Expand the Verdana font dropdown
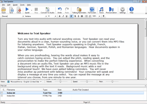 [46, 16]
